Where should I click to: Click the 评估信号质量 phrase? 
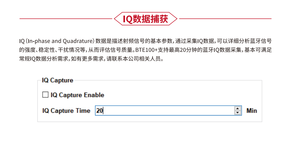click(120, 50)
